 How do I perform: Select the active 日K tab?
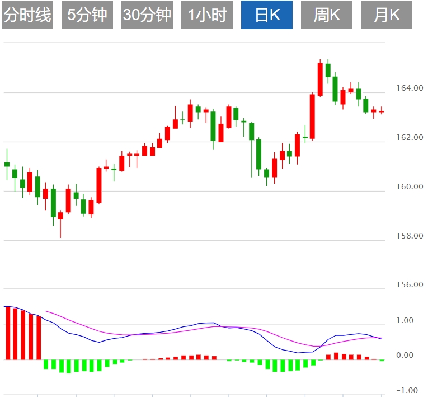[267, 15]
